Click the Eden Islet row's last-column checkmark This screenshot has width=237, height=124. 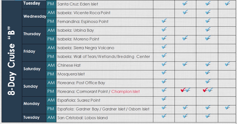pos(227,3)
